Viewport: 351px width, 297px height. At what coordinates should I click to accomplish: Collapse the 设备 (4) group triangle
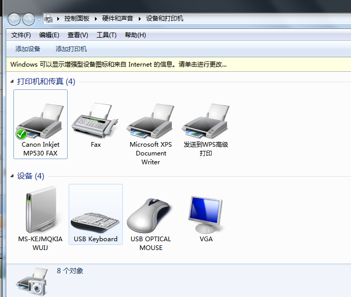12,176
